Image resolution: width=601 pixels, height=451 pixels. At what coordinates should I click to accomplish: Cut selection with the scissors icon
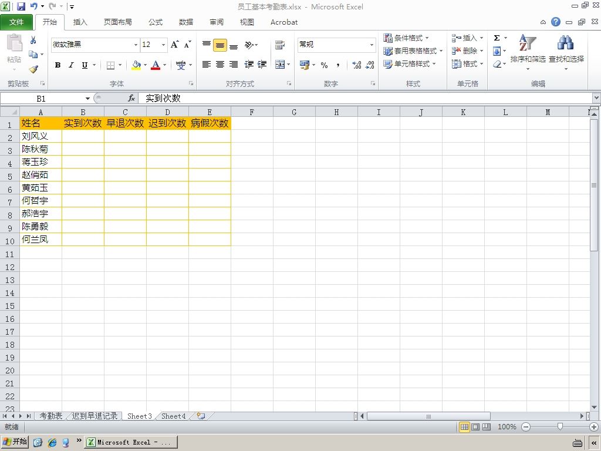(33, 41)
